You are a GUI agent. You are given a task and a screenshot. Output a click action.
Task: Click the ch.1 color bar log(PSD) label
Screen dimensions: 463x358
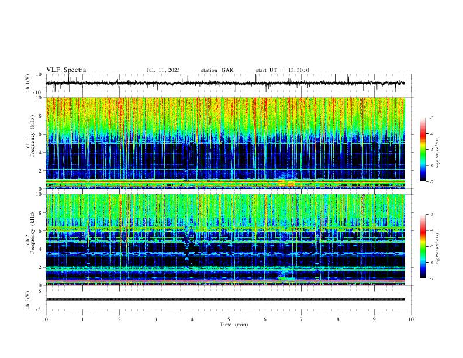pyautogui.click(x=438, y=153)
